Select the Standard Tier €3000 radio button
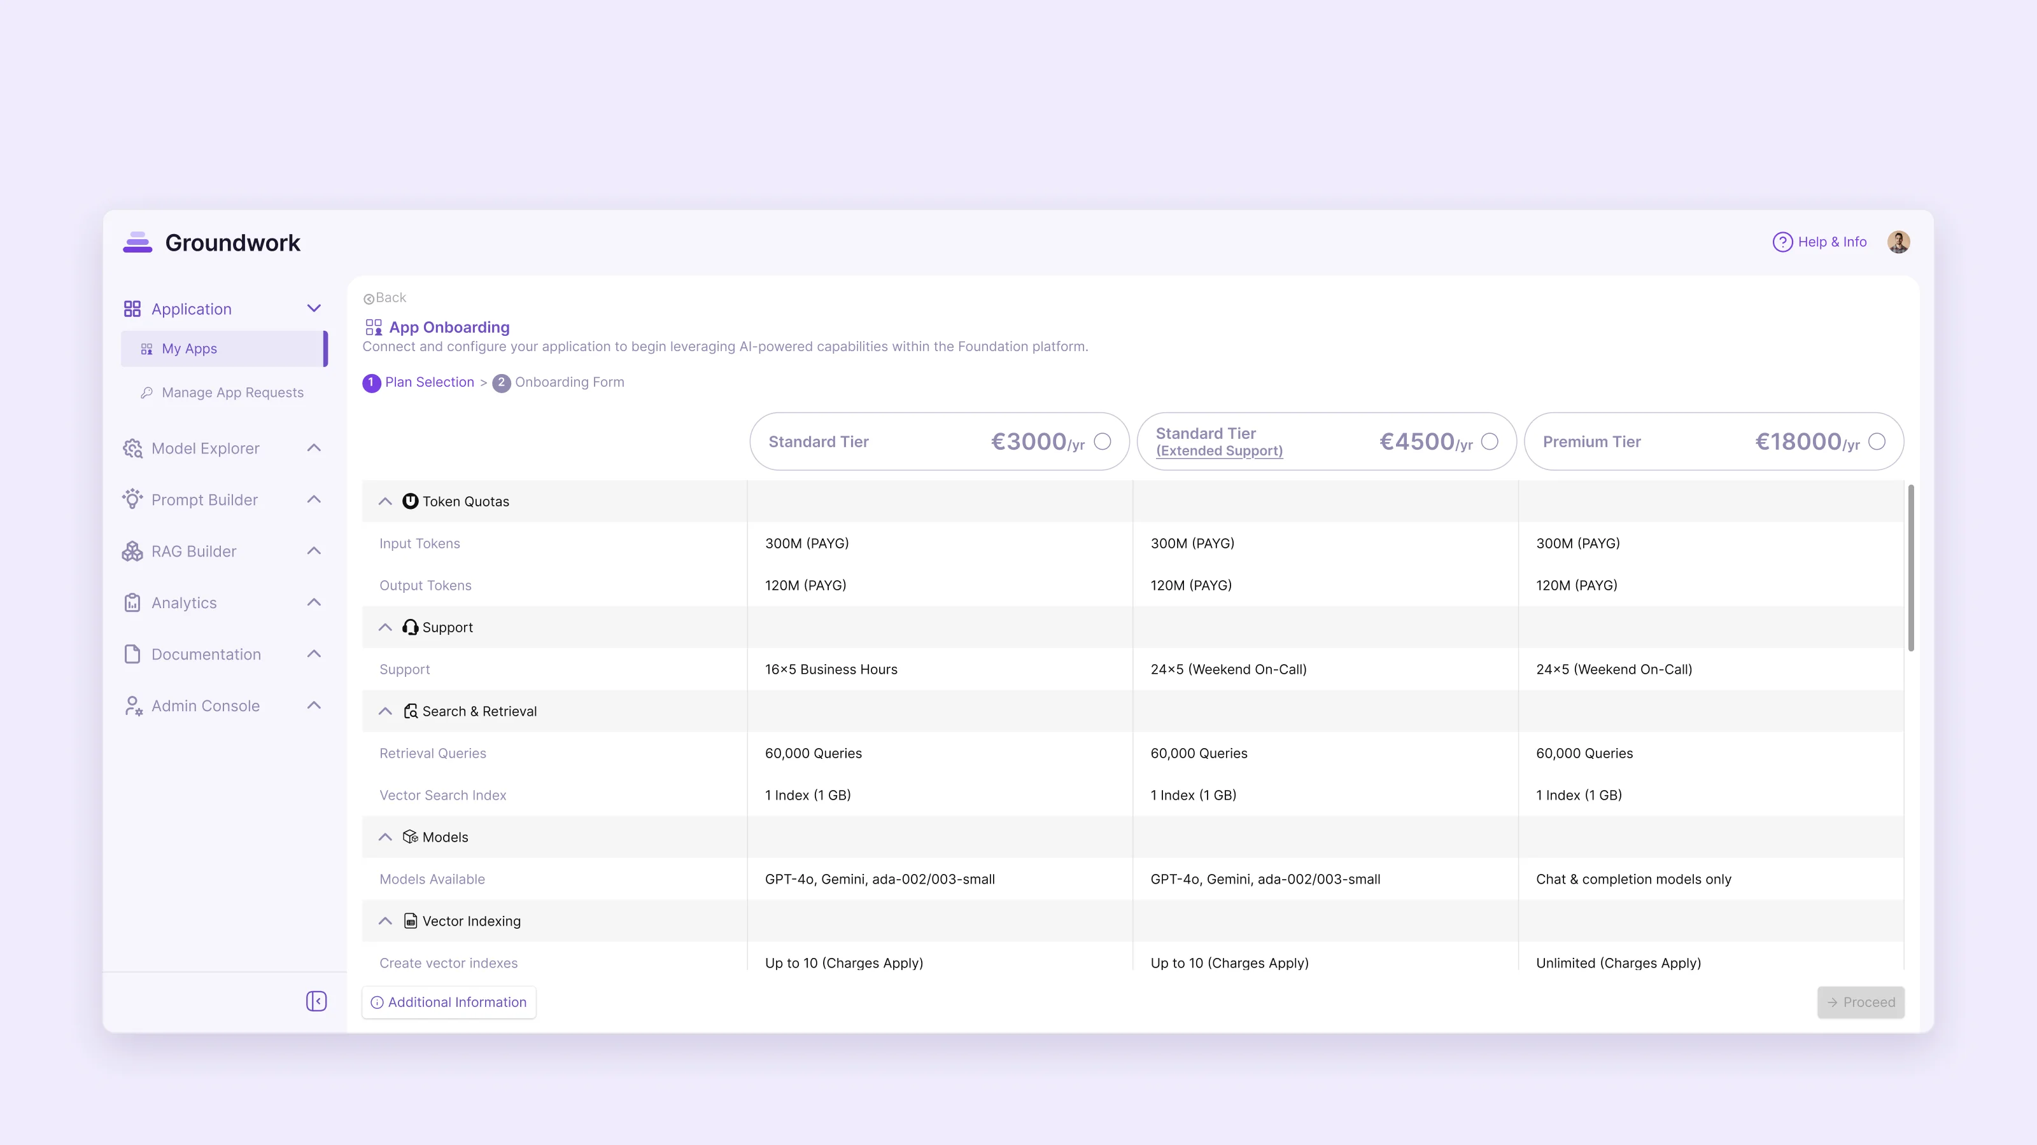This screenshot has width=2037, height=1145. pos(1103,441)
